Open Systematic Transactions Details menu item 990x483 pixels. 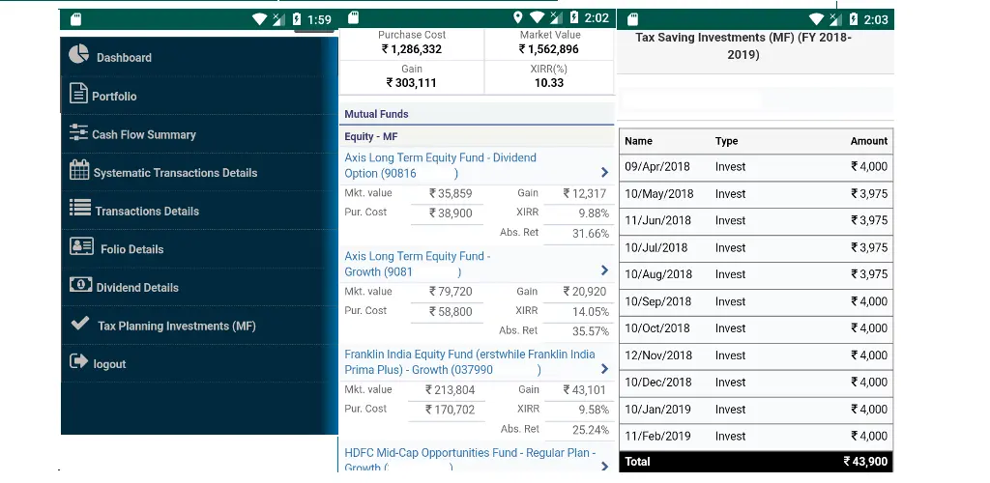199,172
